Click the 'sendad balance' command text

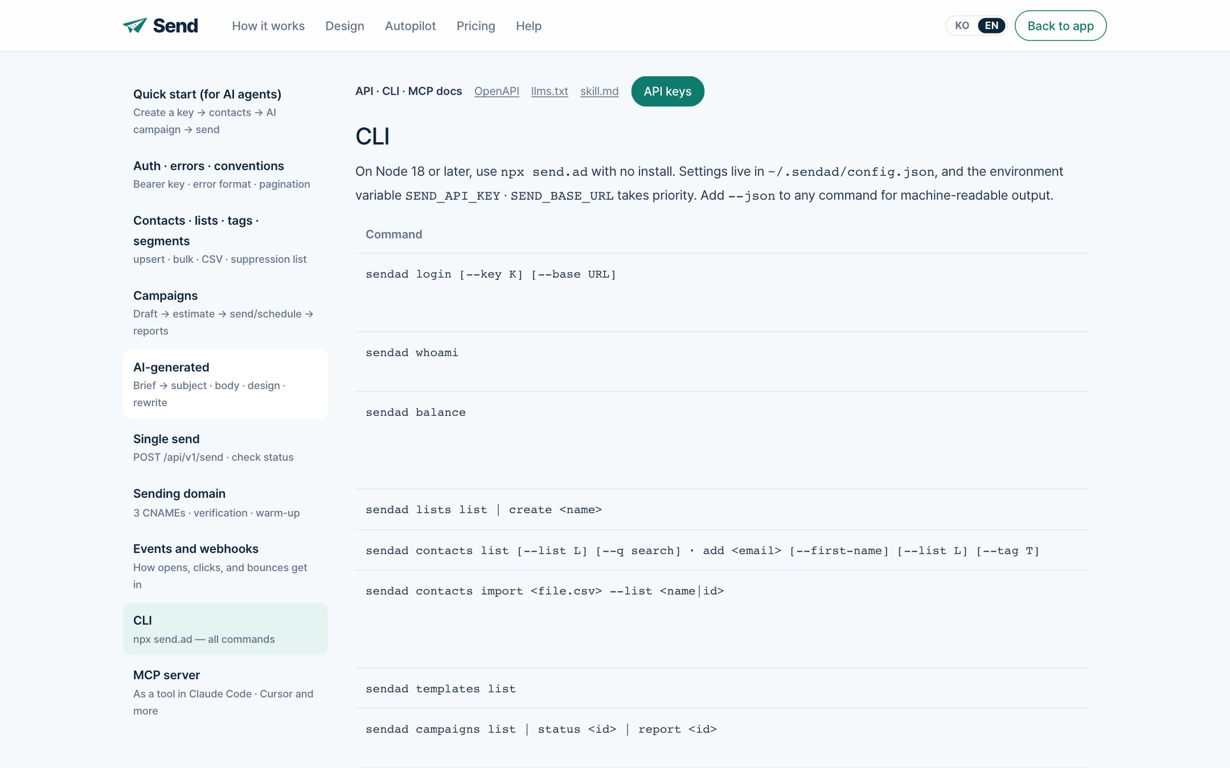pyautogui.click(x=416, y=412)
